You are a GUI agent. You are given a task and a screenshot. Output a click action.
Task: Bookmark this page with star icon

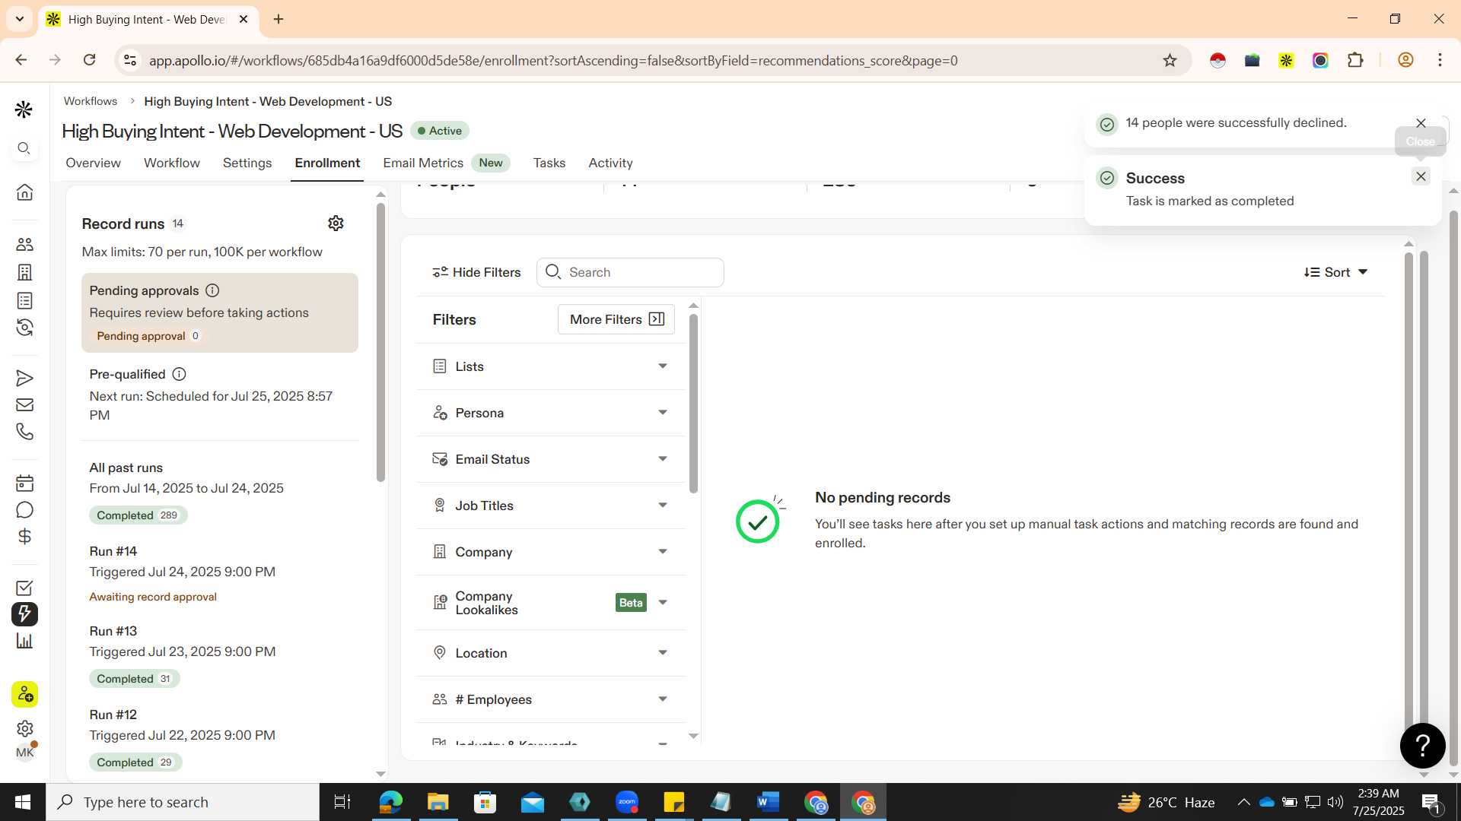pyautogui.click(x=1170, y=61)
